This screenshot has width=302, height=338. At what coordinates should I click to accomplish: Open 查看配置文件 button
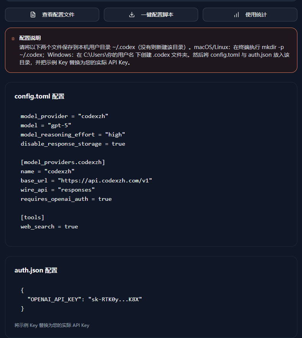[52, 15]
